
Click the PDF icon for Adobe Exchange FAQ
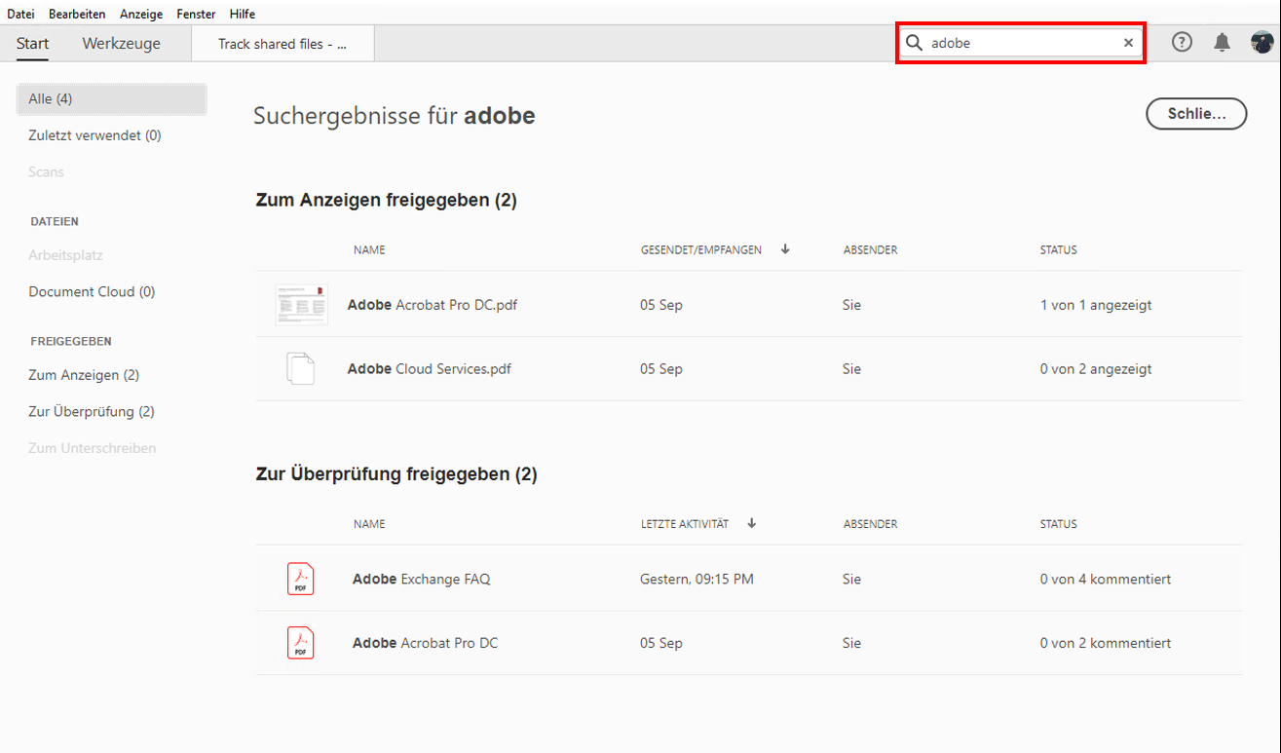[x=300, y=579]
